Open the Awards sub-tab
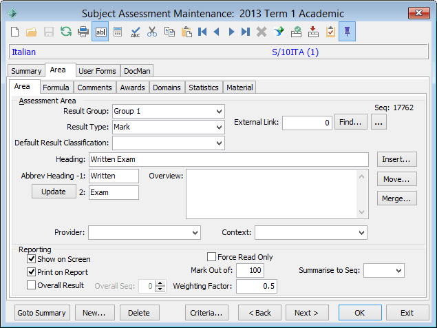 tap(133, 88)
